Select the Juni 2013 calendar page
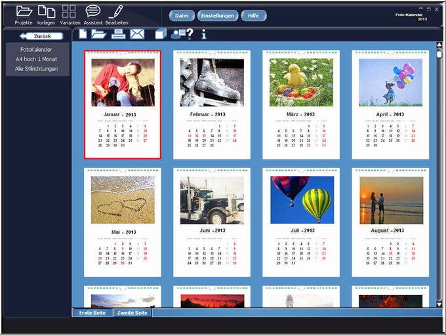The height and width of the screenshot is (335, 446). (x=212, y=222)
